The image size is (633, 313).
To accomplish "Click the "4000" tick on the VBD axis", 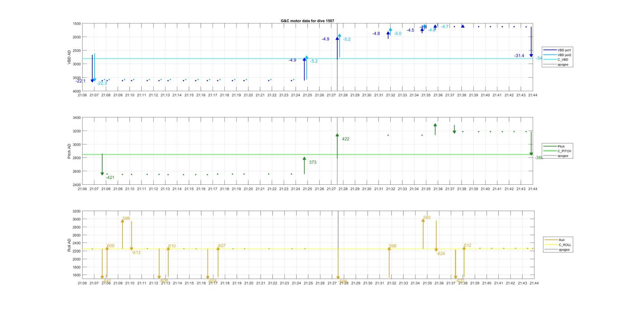I will (77, 91).
